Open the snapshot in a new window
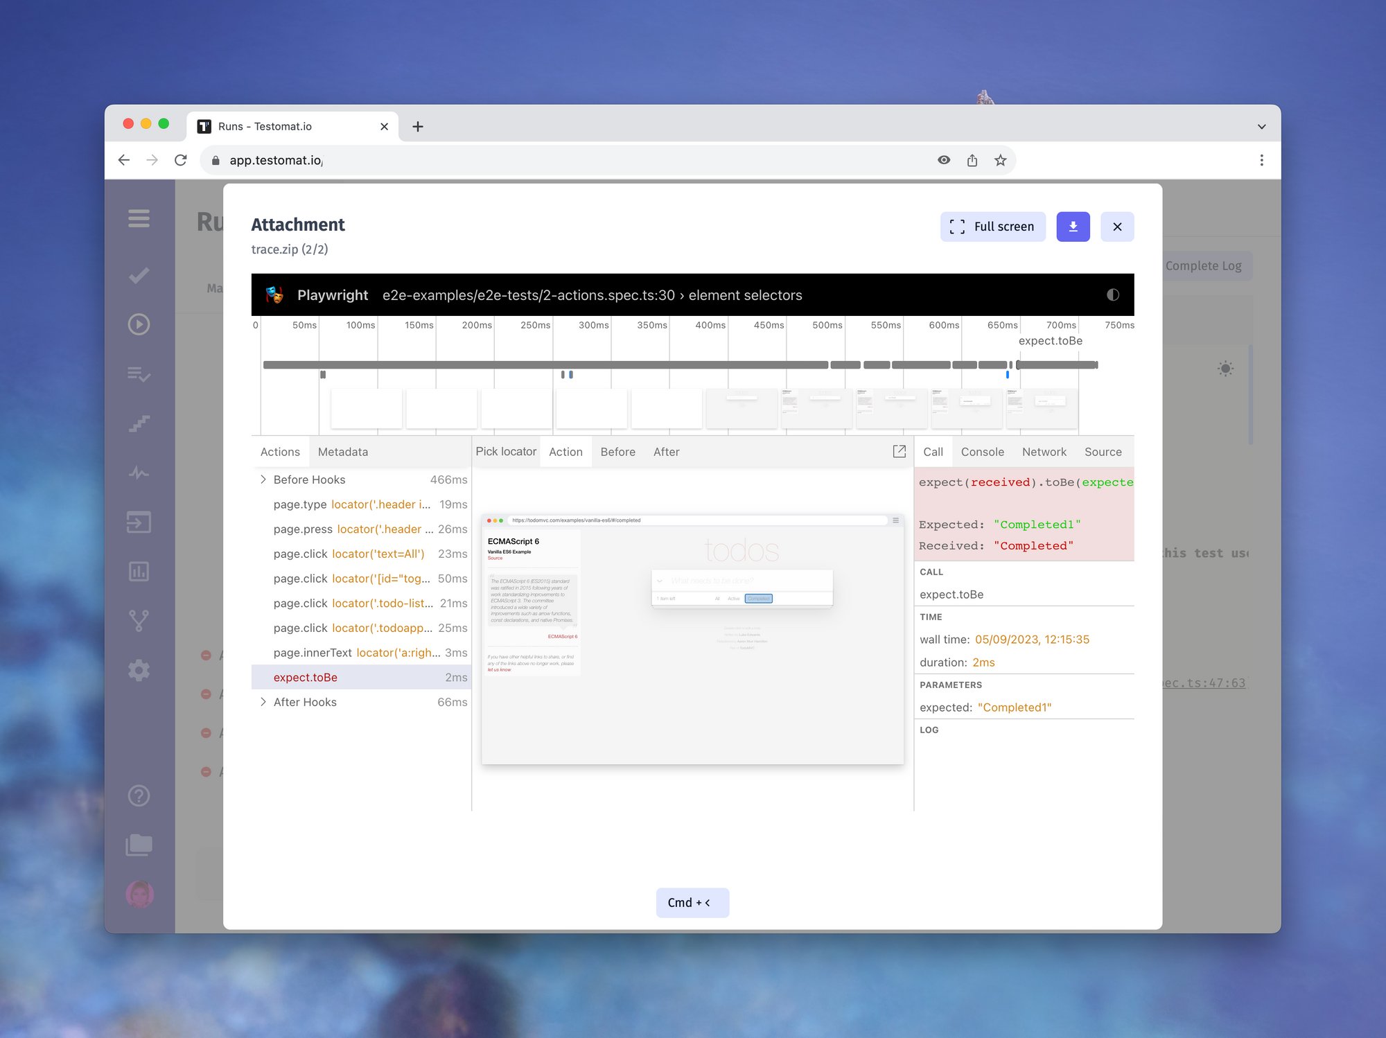 (x=899, y=451)
